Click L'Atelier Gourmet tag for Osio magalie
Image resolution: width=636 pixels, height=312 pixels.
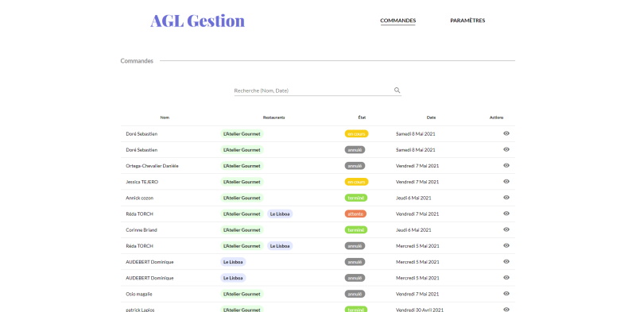point(242,294)
